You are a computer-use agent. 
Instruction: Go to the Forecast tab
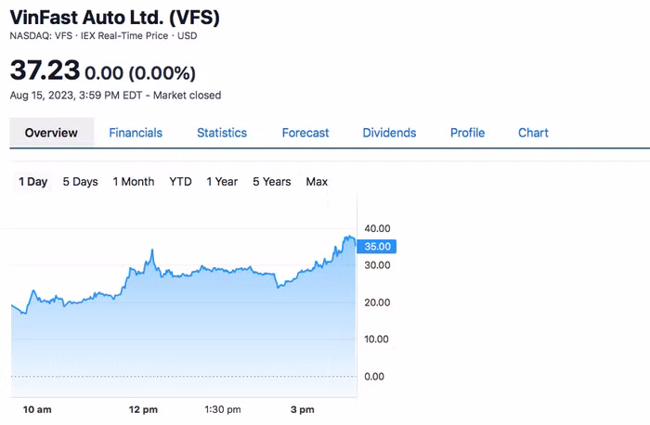305,133
